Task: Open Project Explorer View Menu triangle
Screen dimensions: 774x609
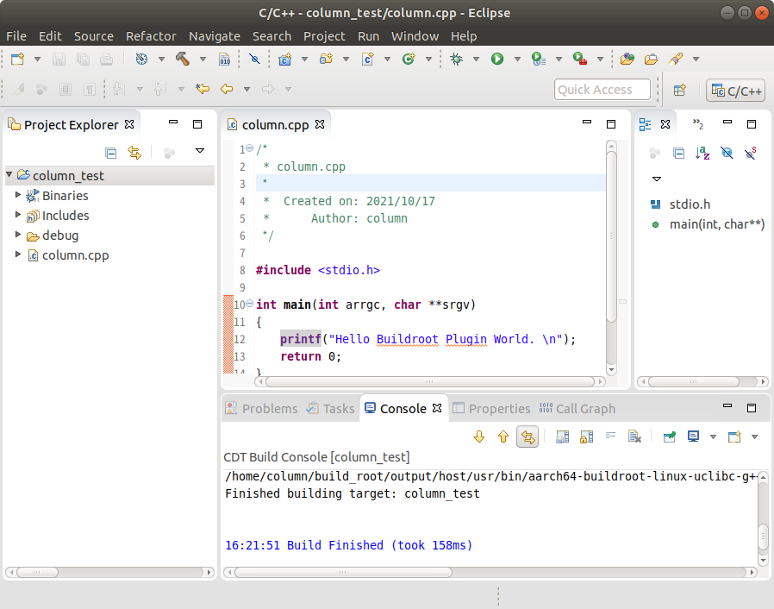Action: [200, 151]
